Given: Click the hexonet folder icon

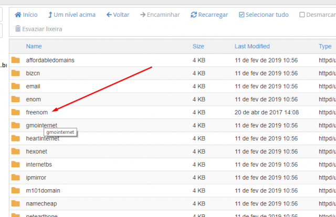Looking at the screenshot, I should [16, 151].
